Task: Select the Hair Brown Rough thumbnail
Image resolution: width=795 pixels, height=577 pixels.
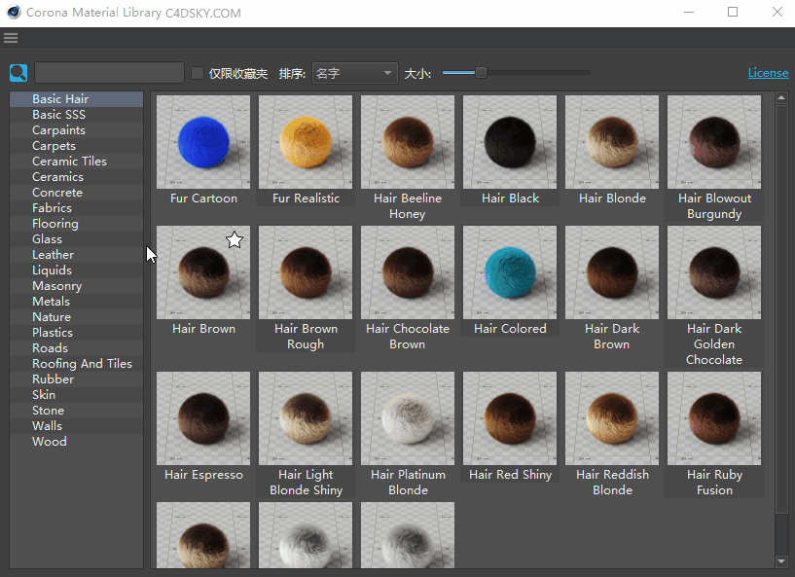Action: [x=306, y=272]
